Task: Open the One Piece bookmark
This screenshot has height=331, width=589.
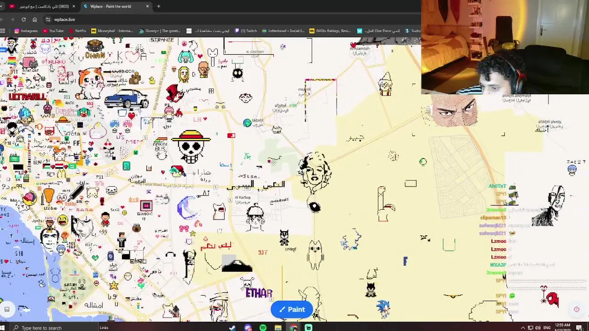Action: click(x=378, y=31)
